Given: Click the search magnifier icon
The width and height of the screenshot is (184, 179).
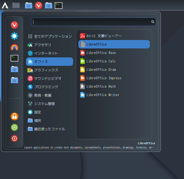Looking at the screenshot, I should [153, 22].
